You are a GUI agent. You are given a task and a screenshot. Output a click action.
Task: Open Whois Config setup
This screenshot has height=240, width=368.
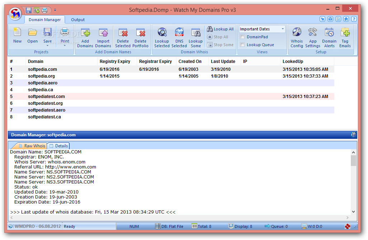[297, 38]
